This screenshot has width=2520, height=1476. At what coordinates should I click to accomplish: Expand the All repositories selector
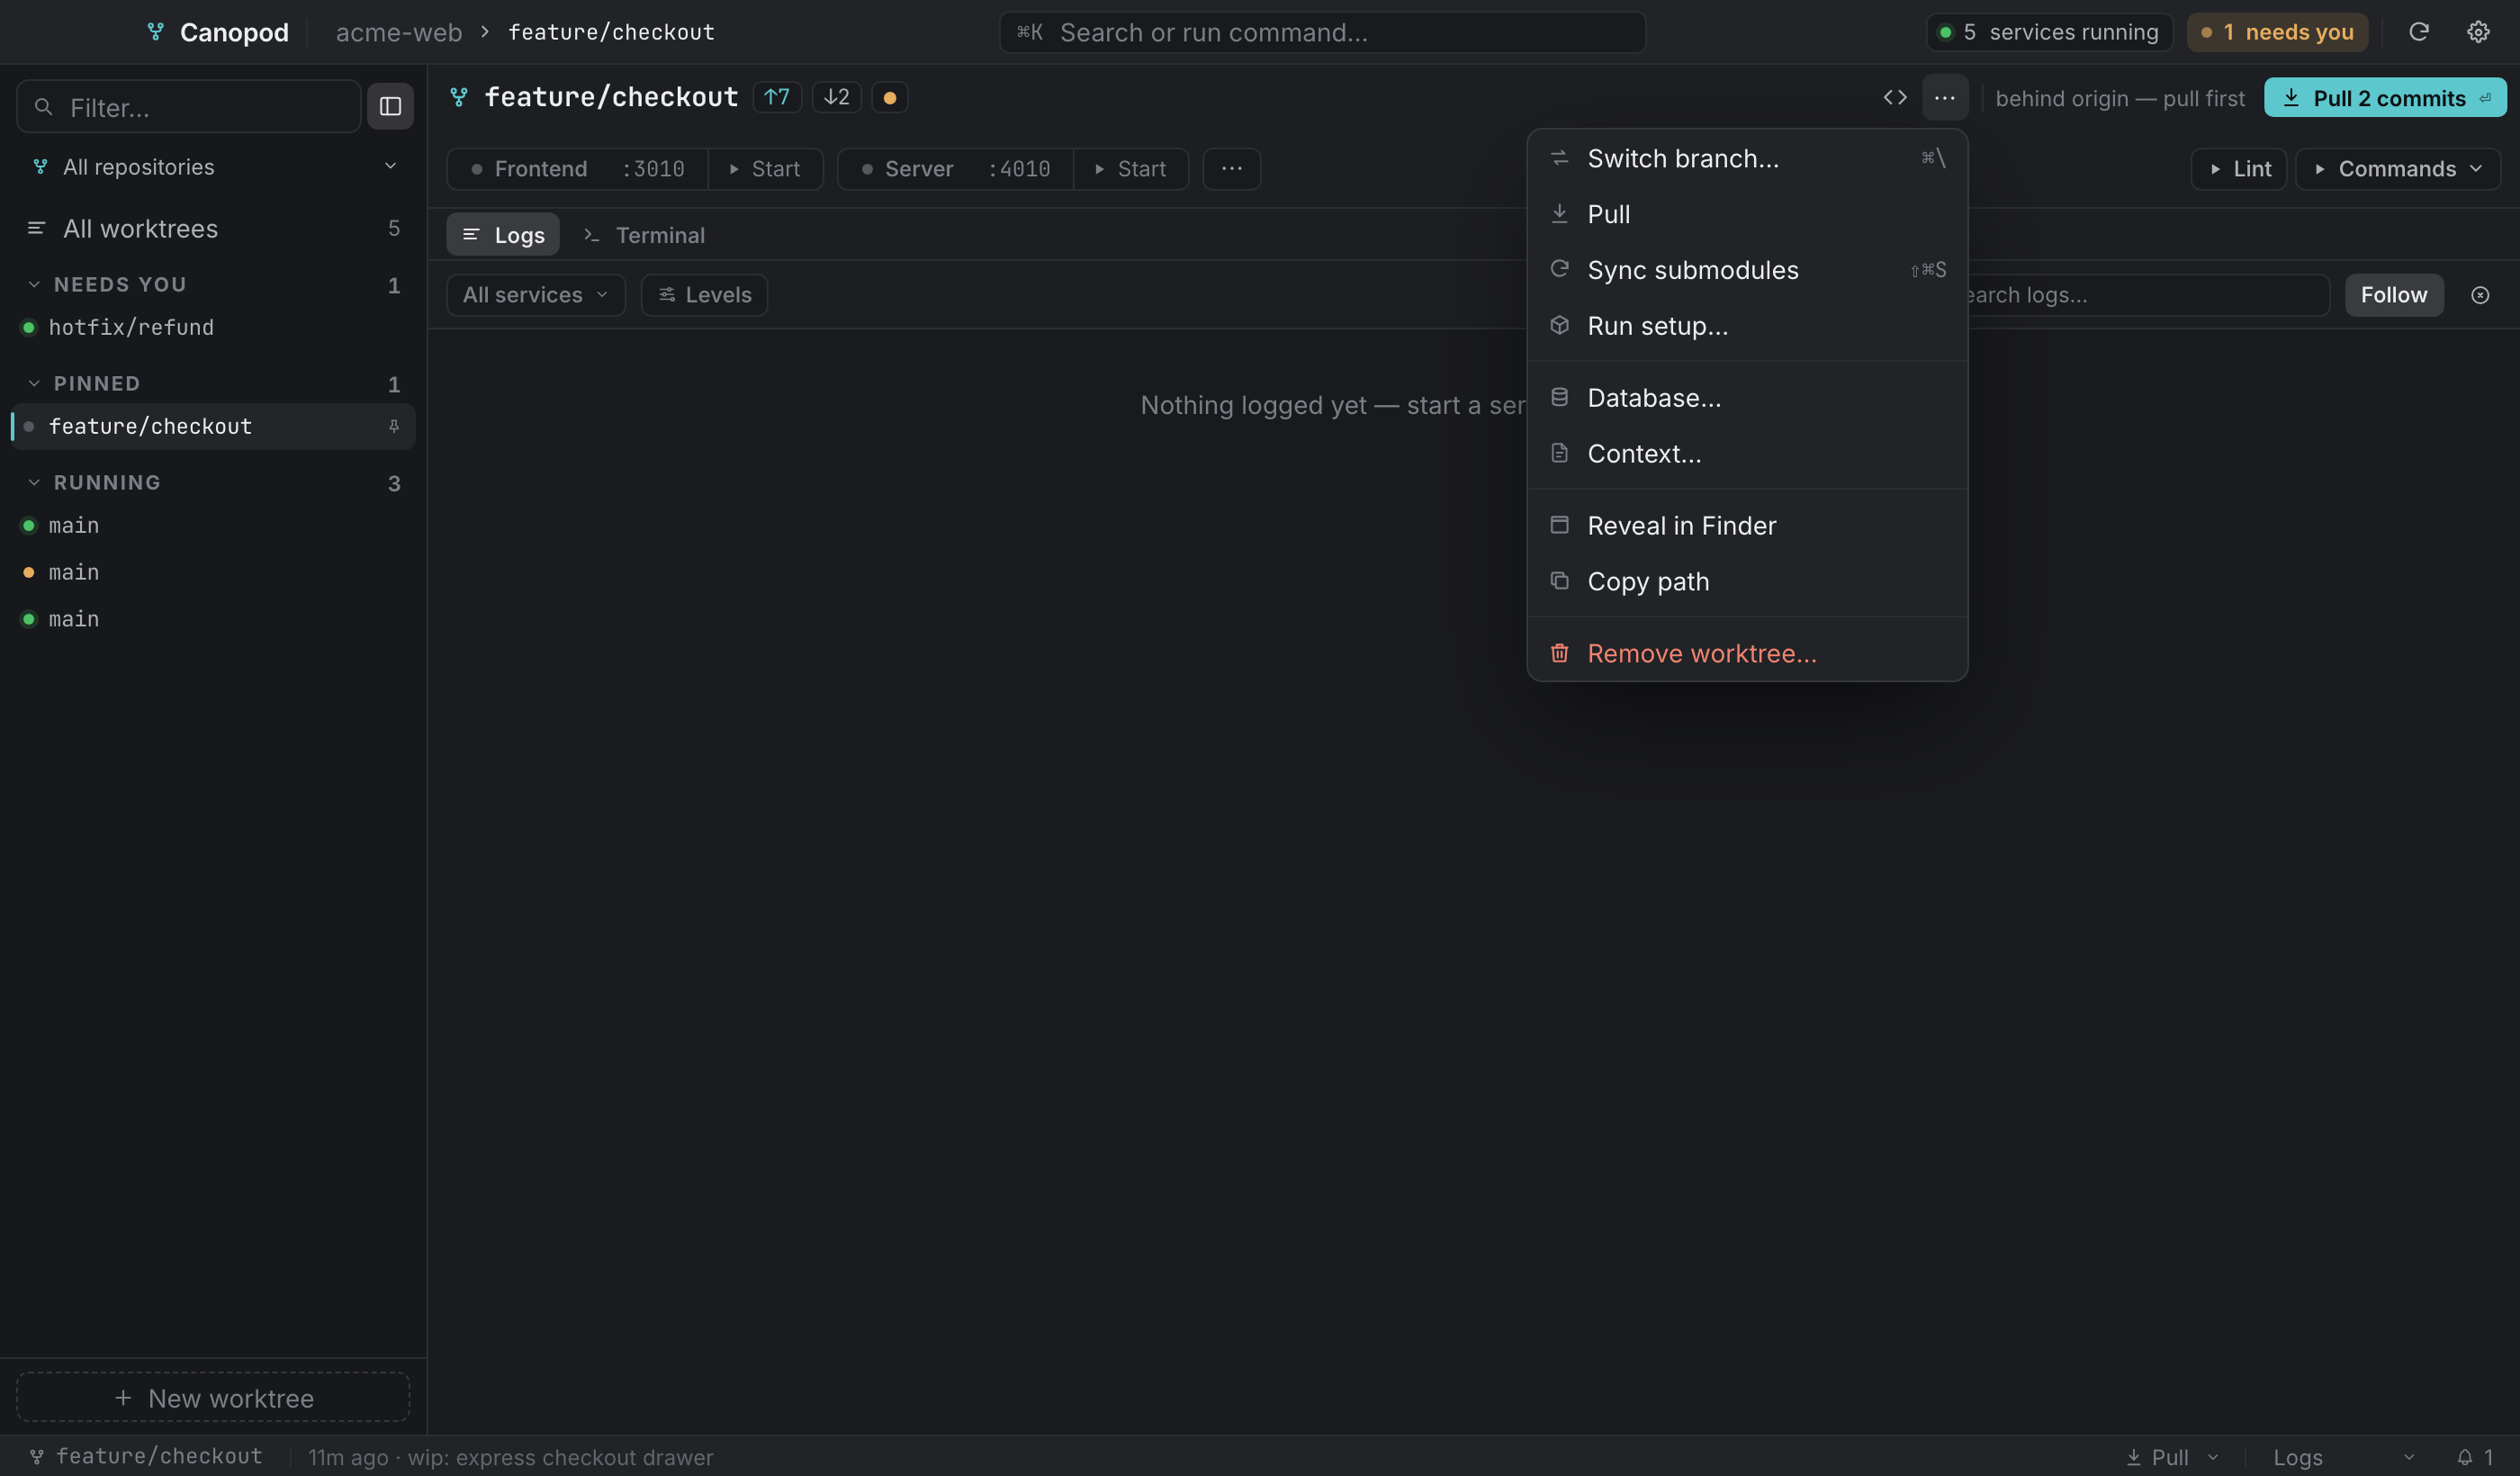[214, 166]
